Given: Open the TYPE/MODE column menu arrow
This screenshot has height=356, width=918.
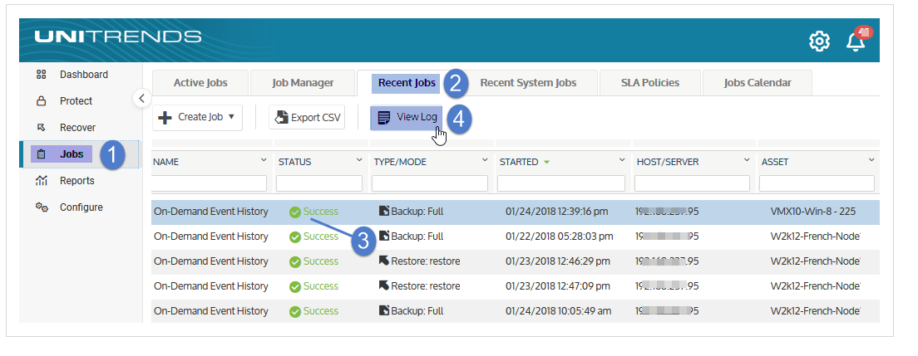Looking at the screenshot, I should [x=485, y=160].
